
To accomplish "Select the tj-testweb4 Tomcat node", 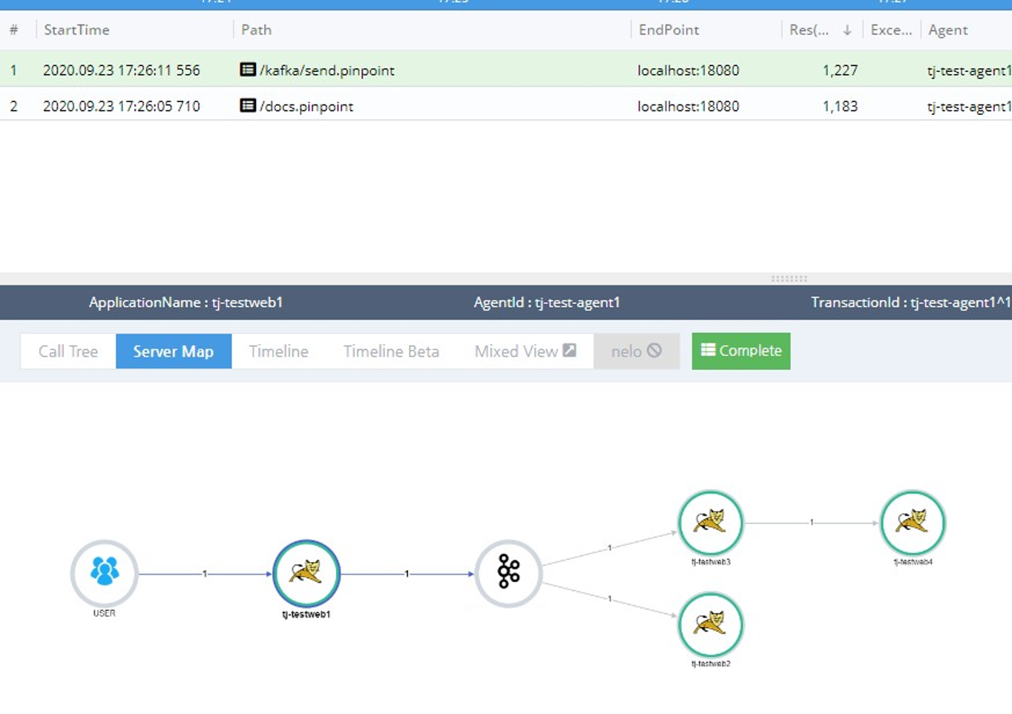I will click(x=913, y=523).
